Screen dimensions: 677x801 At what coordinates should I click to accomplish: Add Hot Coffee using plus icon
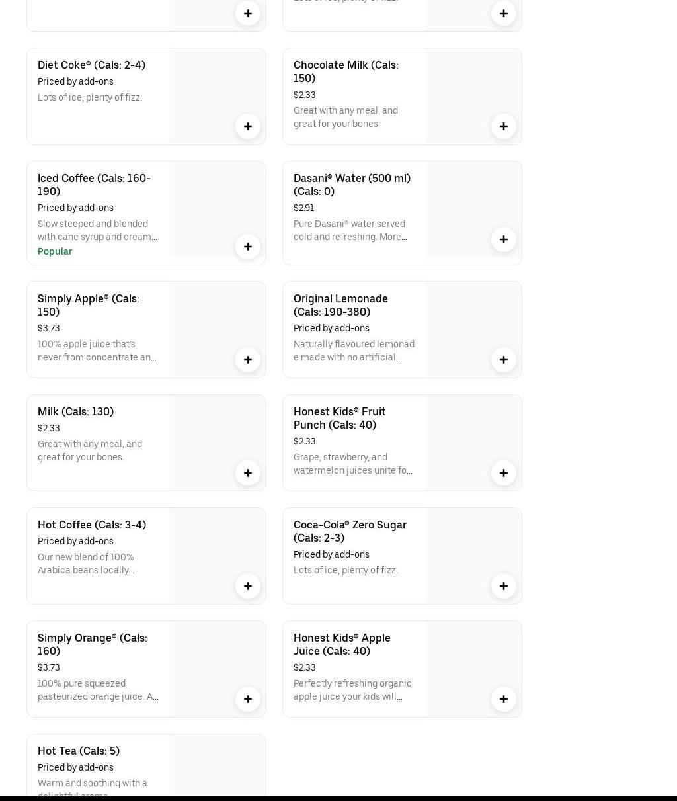tap(248, 586)
